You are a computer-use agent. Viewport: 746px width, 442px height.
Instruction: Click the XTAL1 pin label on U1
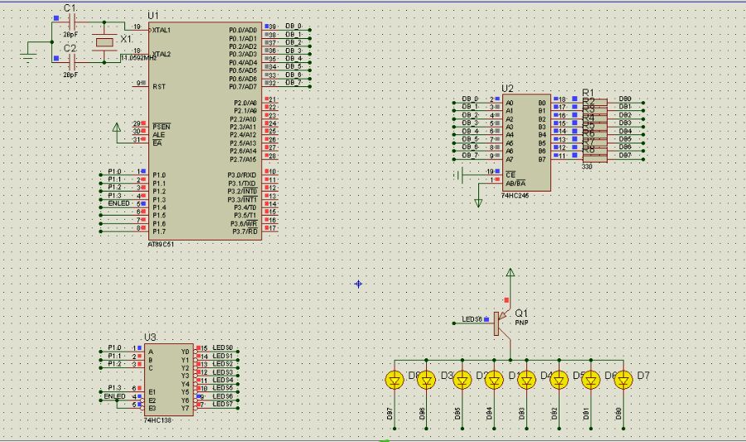click(x=162, y=30)
